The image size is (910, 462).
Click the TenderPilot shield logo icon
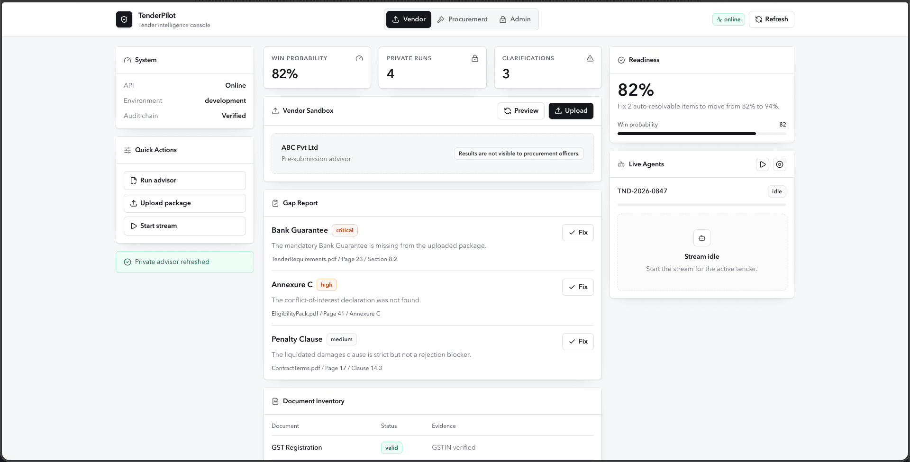[x=124, y=19]
